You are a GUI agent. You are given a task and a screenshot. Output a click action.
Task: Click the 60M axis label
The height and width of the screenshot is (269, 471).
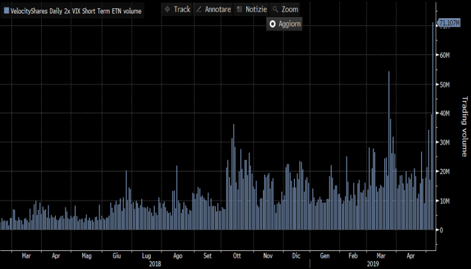[444, 55]
